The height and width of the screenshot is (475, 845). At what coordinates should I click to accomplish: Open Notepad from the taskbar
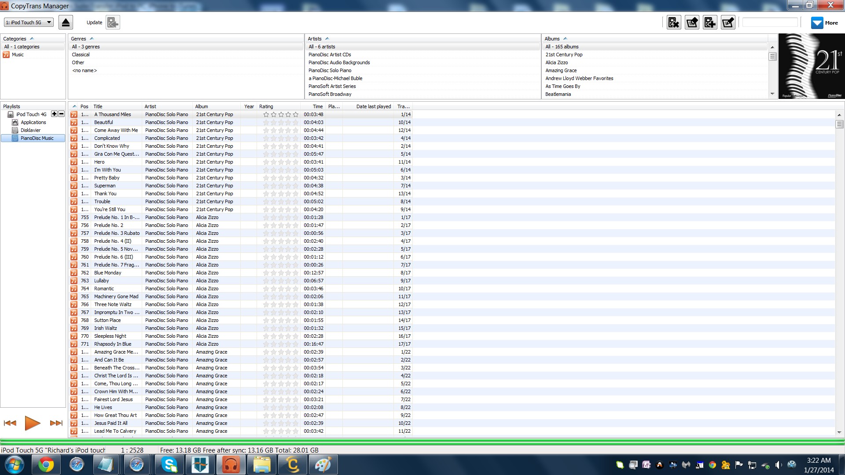point(106,464)
